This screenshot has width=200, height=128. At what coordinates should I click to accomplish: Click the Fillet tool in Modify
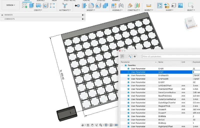pyautogui.click(x=91, y=5)
